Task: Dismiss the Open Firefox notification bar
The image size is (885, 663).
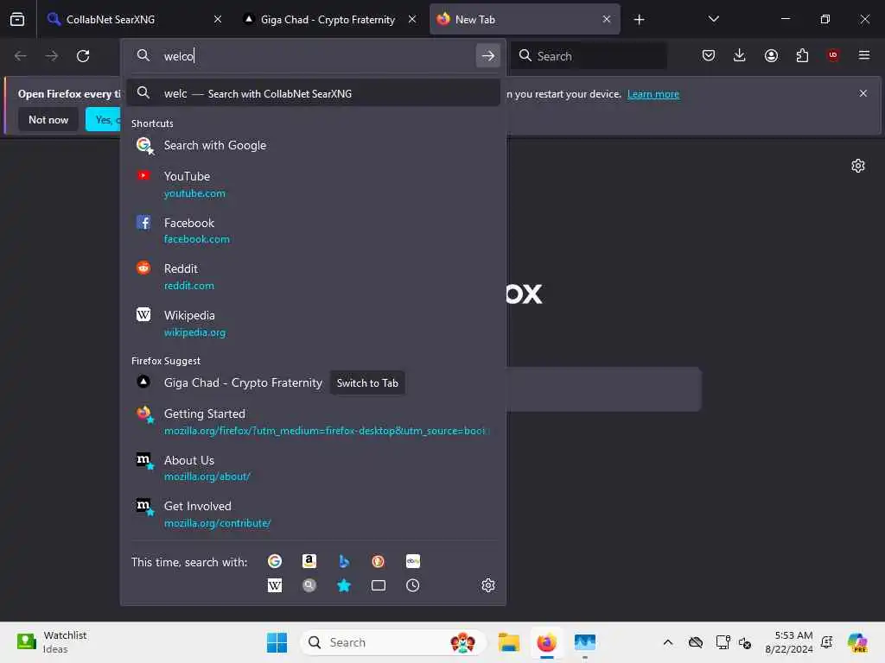Action: [x=863, y=93]
